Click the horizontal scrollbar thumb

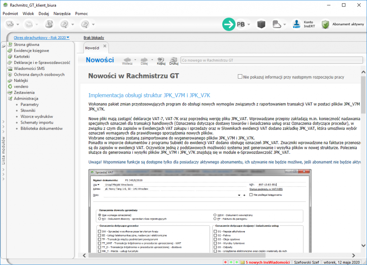[177, 255]
